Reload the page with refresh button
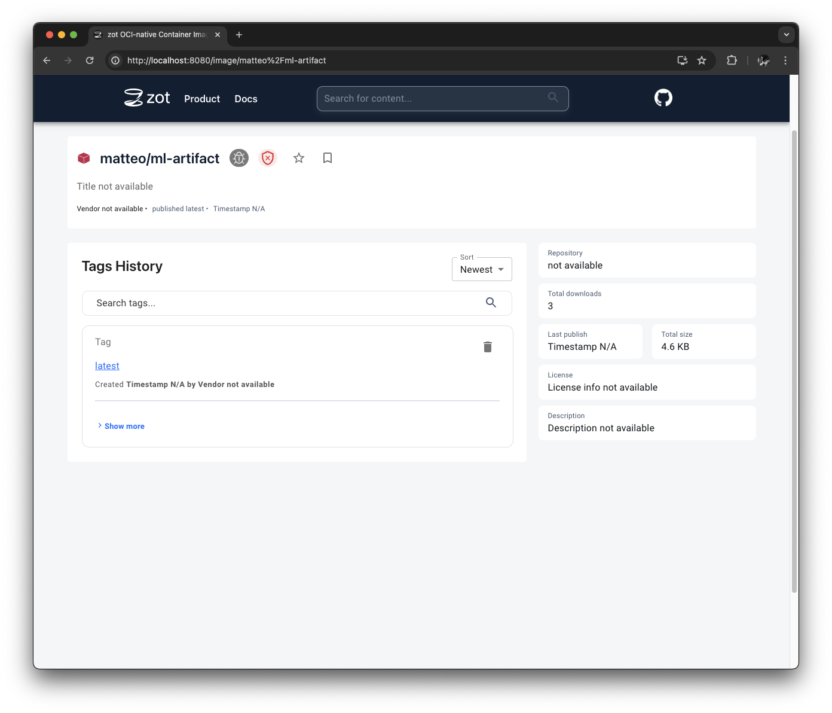832x713 pixels. tap(90, 60)
